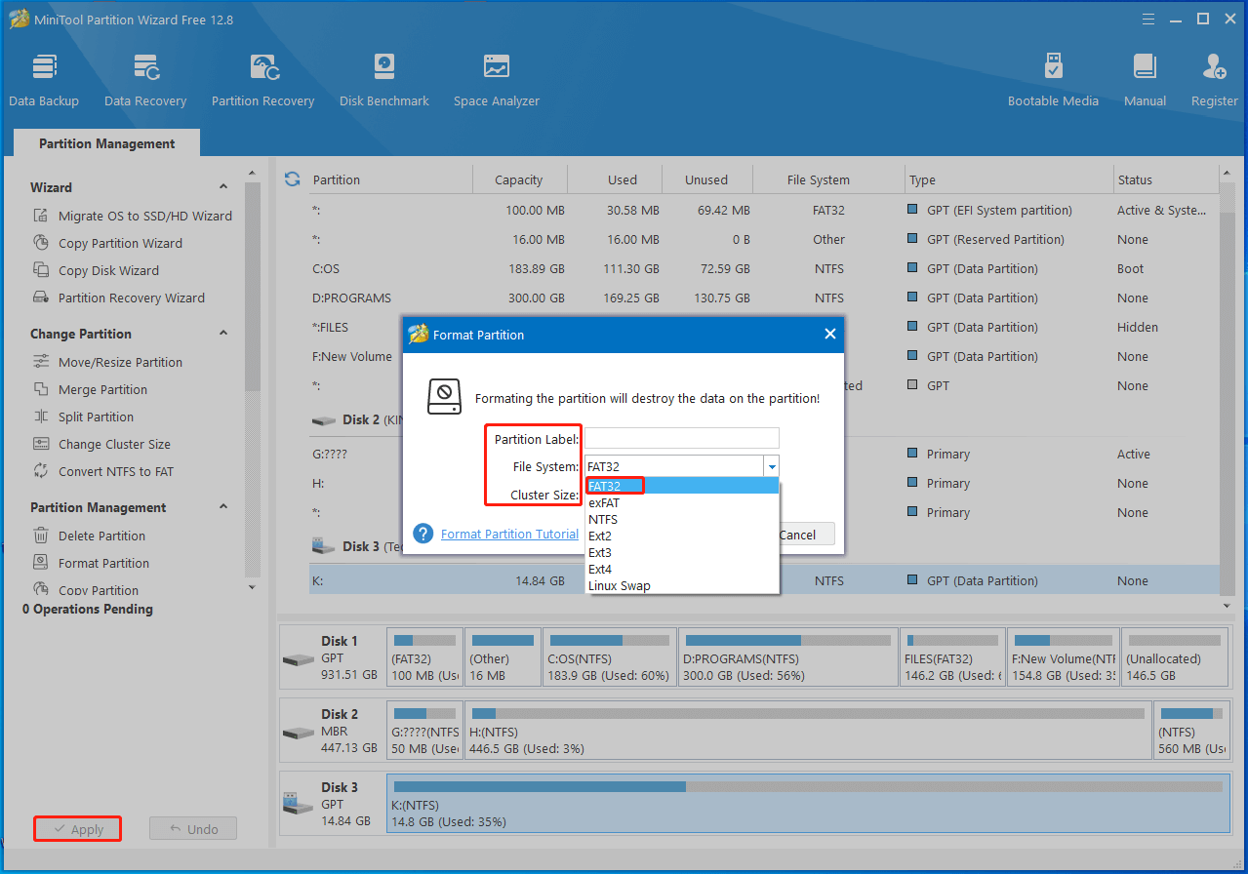Click the Disk 1 drive icon
This screenshot has height=874, width=1248.
tap(299, 658)
